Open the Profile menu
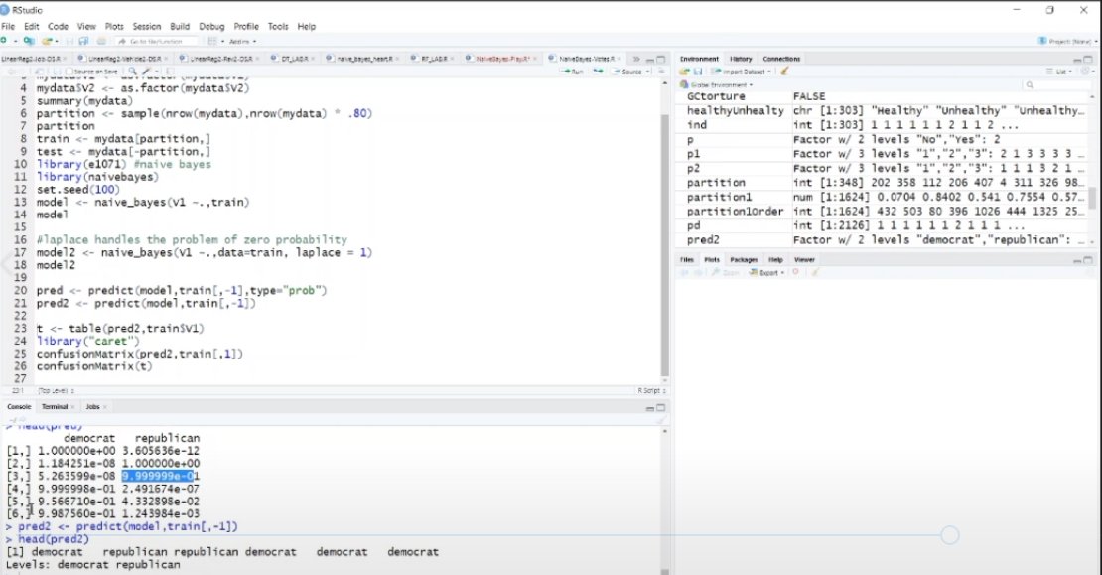 coord(246,26)
